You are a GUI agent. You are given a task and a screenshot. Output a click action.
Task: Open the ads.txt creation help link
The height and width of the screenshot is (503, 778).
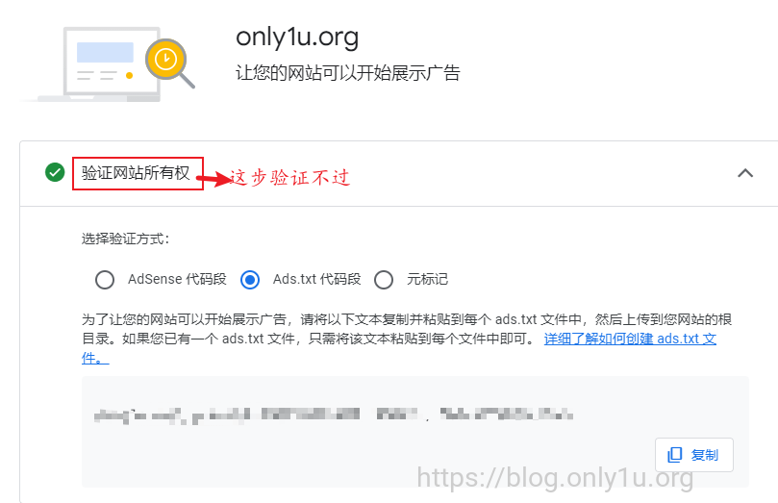tap(630, 339)
